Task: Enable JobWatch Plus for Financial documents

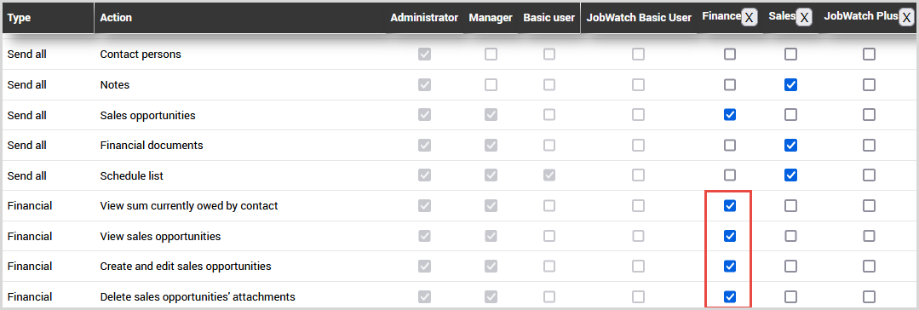Action: pos(870,146)
